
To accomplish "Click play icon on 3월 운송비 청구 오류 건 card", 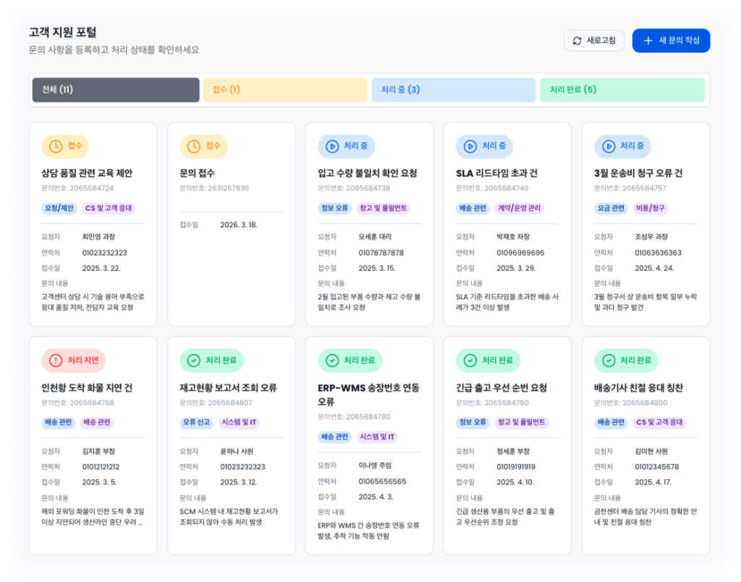I will pyautogui.click(x=609, y=146).
